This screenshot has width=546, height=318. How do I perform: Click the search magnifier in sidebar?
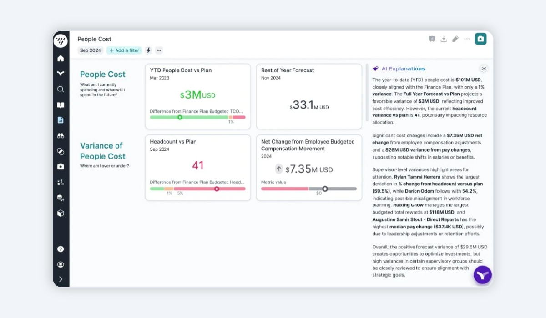[x=61, y=89]
